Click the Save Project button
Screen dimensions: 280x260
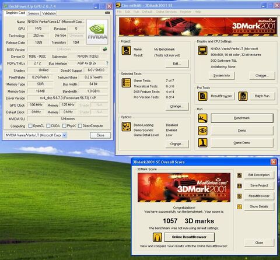click(x=259, y=185)
